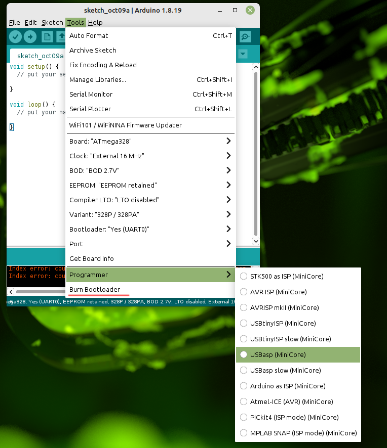Click the void loop() code line

(32, 105)
